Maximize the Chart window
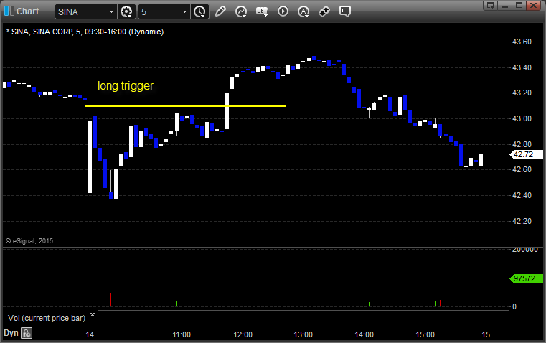546x343 pixels. point(519,5)
